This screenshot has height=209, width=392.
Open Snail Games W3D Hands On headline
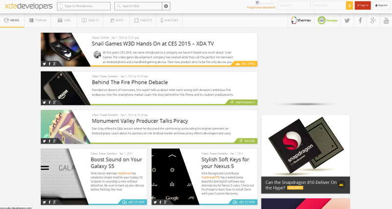[153, 44]
